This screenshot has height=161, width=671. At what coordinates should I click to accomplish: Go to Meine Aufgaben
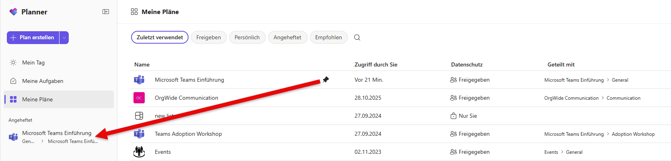(x=43, y=81)
